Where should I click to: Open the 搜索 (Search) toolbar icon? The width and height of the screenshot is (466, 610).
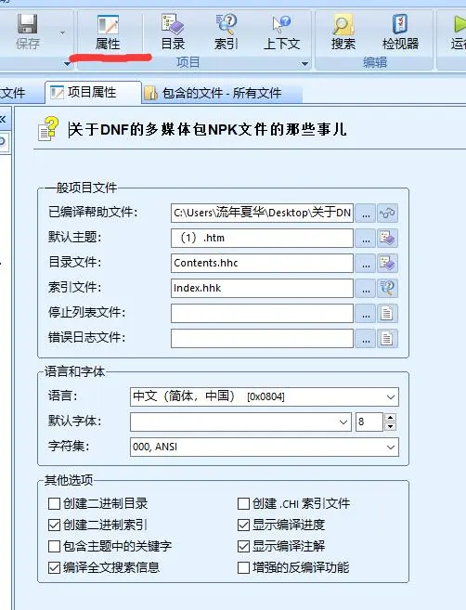pos(343,32)
